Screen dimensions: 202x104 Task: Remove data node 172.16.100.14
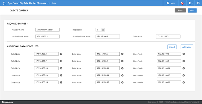click(x=123, y=75)
